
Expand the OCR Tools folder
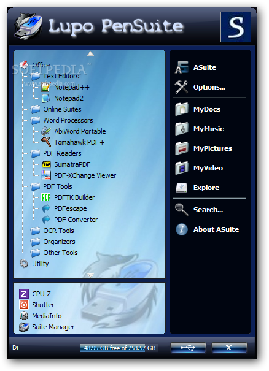[x=35, y=231]
